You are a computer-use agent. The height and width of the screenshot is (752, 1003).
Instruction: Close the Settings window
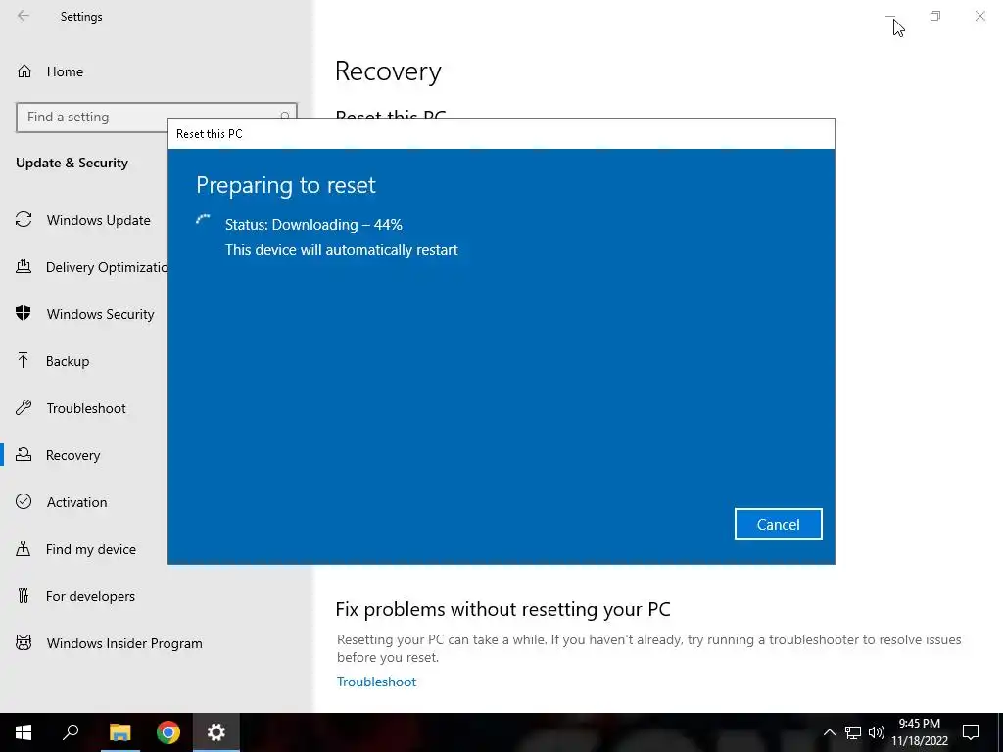pyautogui.click(x=979, y=16)
